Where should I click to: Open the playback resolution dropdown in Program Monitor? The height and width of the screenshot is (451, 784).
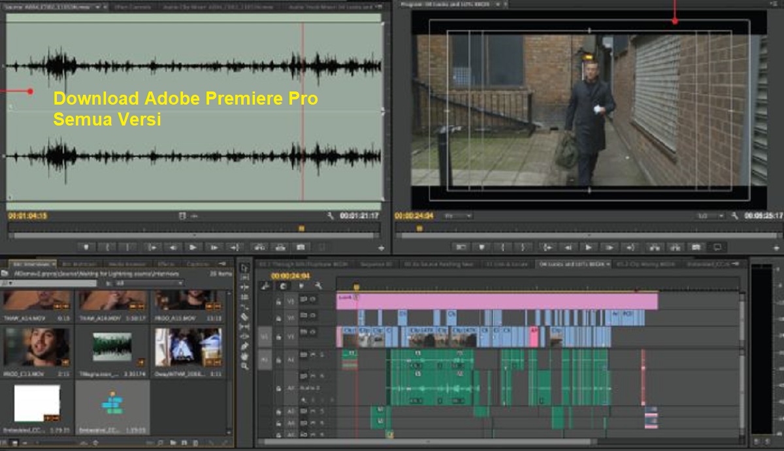click(x=713, y=216)
